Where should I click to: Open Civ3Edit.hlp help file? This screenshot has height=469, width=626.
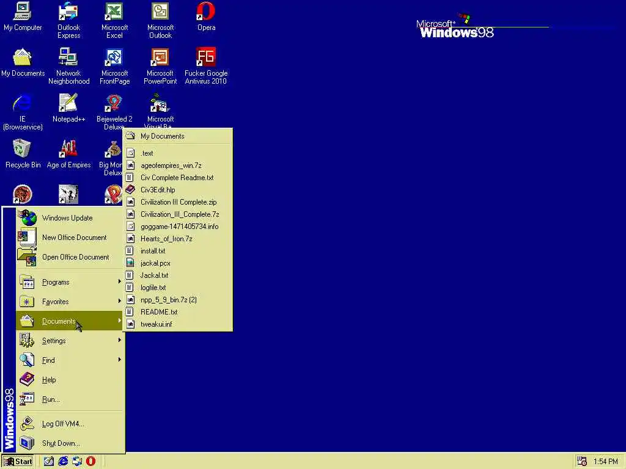point(178,190)
